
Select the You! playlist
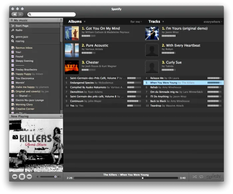[35, 52]
